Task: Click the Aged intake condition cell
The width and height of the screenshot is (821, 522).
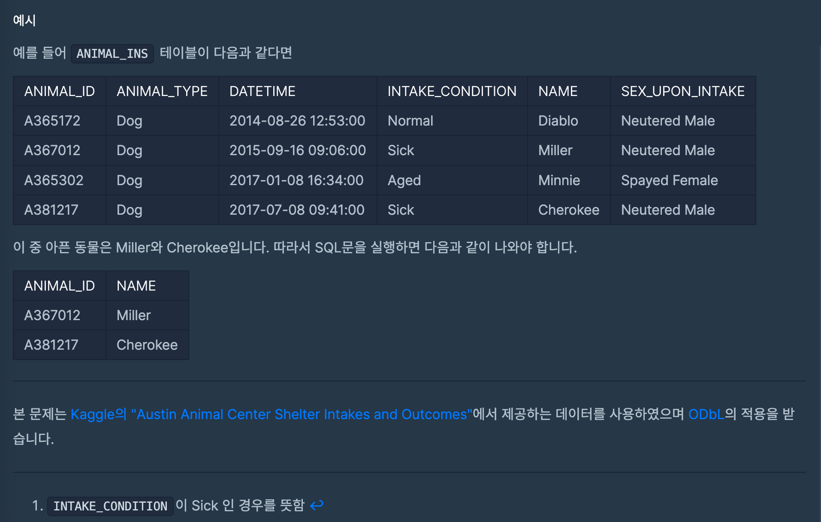Action: 404,180
